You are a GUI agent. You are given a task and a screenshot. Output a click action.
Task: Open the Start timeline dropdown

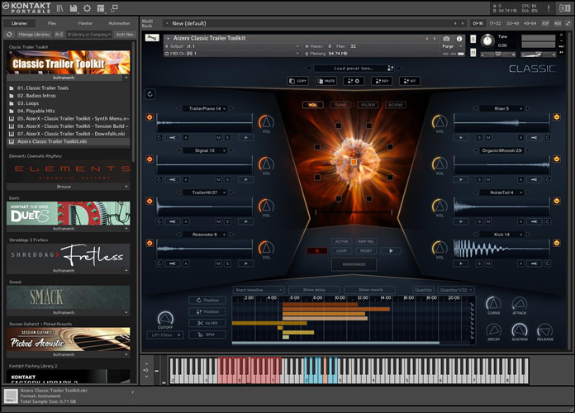(258, 291)
